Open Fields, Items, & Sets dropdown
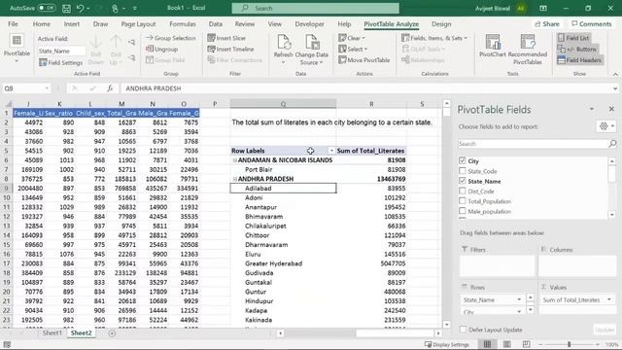The width and height of the screenshot is (622, 350). click(434, 38)
